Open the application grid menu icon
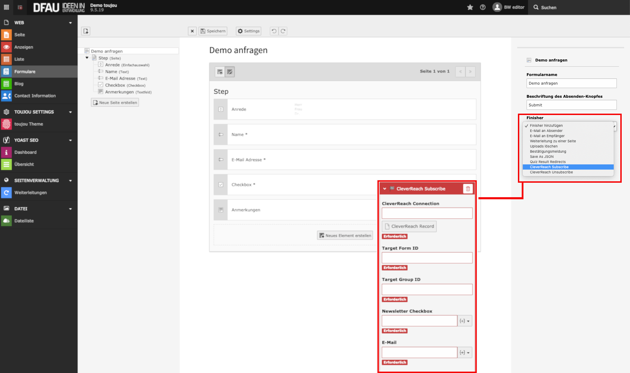 point(6,7)
